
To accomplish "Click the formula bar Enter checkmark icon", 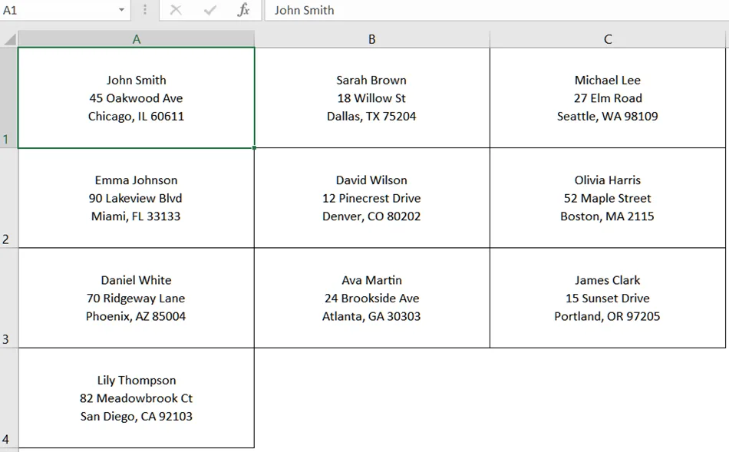I will (210, 10).
